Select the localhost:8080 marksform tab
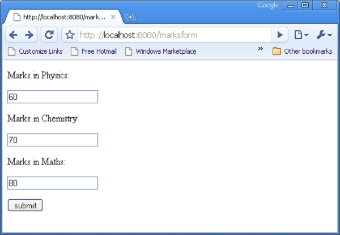Viewport: 340px width, 235px height. [62, 17]
